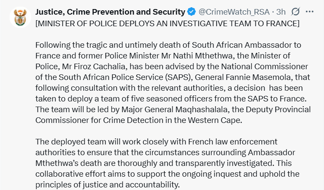Click the bracketed MINISTER OF POLICE headline
Image resolution: width=324 pixels, height=190 pixels.
(x=167, y=23)
